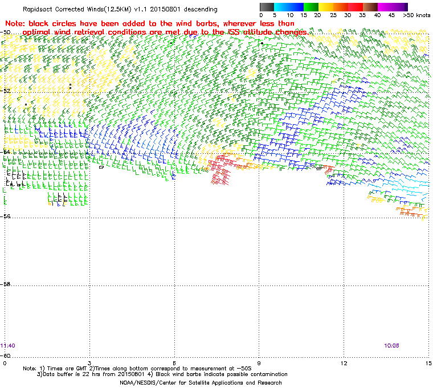Click the green 15-20 knots legend segment
Image resolution: width=433 pixels, height=392 pixels.
click(x=311, y=7)
